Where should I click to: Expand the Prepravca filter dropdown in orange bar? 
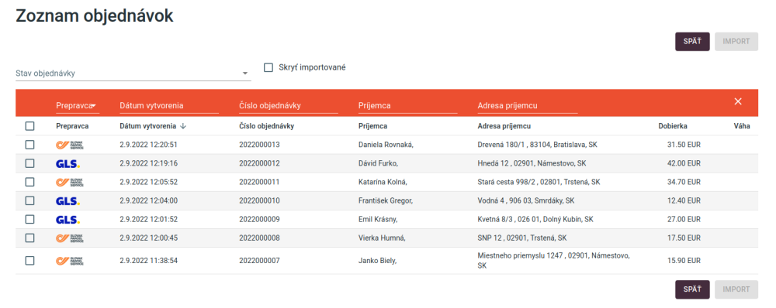click(x=78, y=105)
